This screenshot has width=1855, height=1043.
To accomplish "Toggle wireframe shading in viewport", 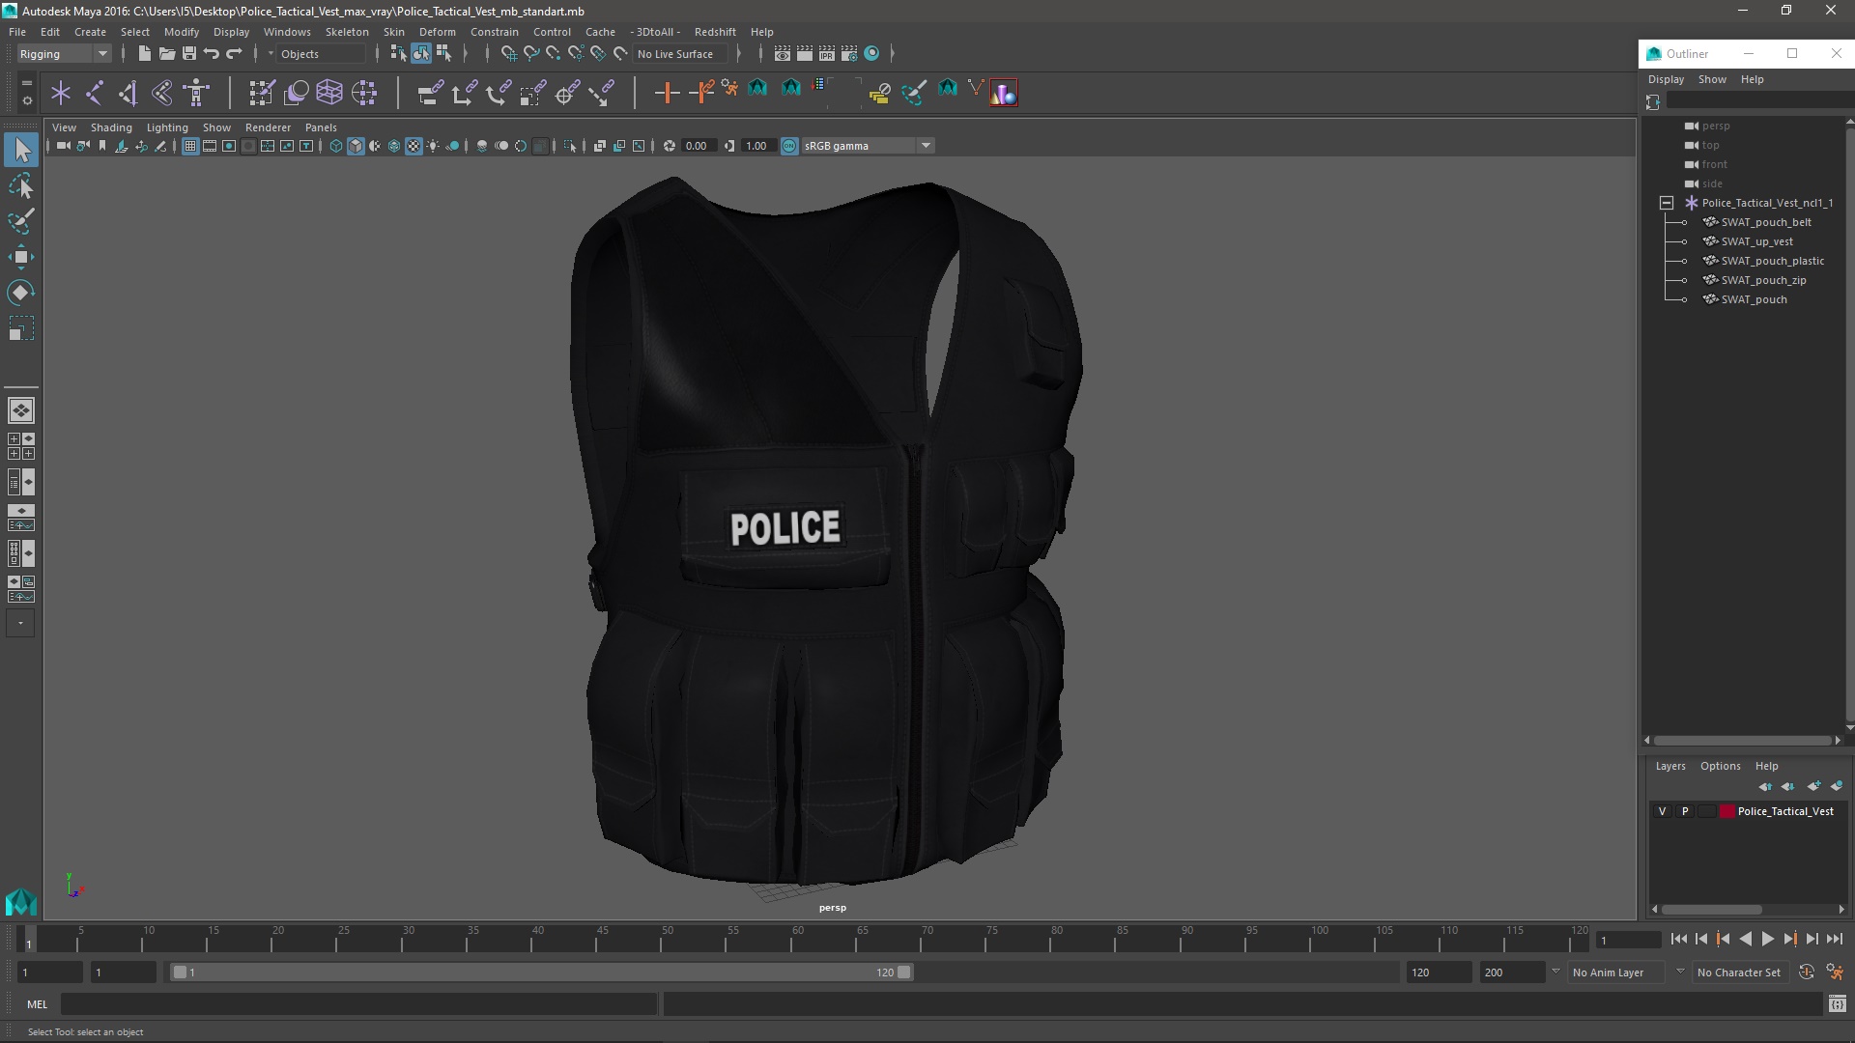I will pos(336,146).
